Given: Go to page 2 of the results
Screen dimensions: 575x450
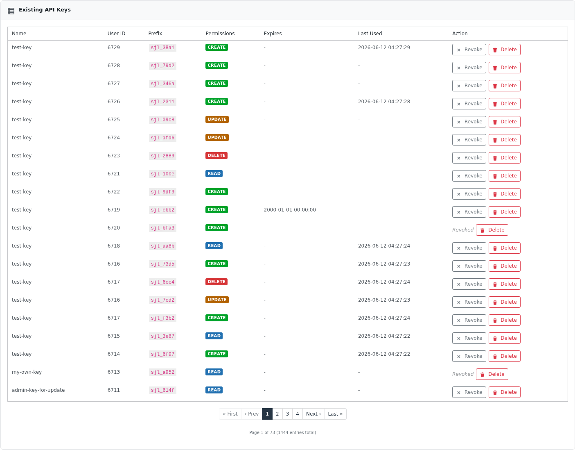Looking at the screenshot, I should click(x=277, y=414).
